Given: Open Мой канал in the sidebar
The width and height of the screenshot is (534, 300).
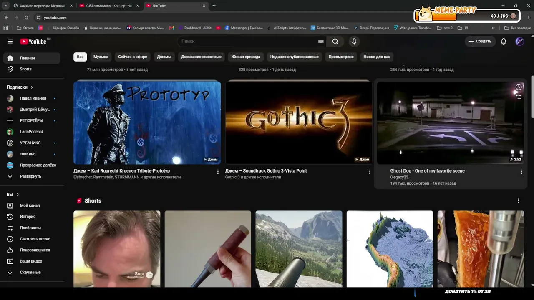Looking at the screenshot, I should point(32,205).
